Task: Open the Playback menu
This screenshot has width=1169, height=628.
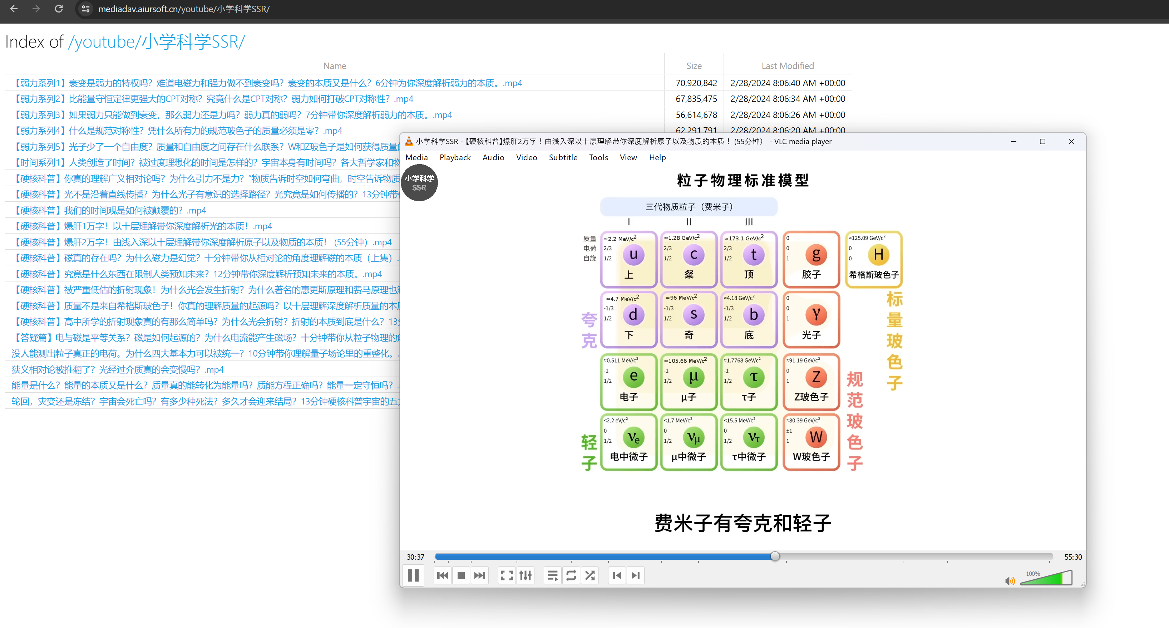Action: (455, 157)
